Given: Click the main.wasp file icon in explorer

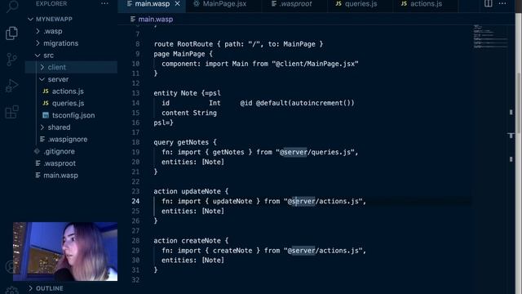Looking at the screenshot, I should (x=38, y=175).
